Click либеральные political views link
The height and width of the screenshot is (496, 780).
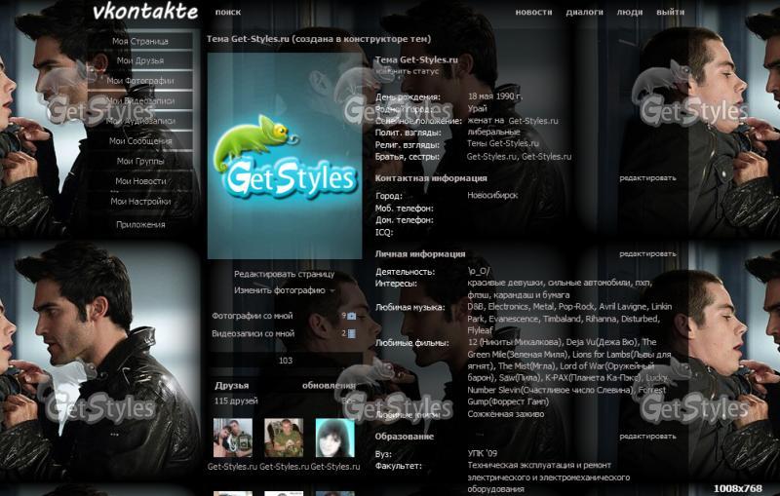493,133
